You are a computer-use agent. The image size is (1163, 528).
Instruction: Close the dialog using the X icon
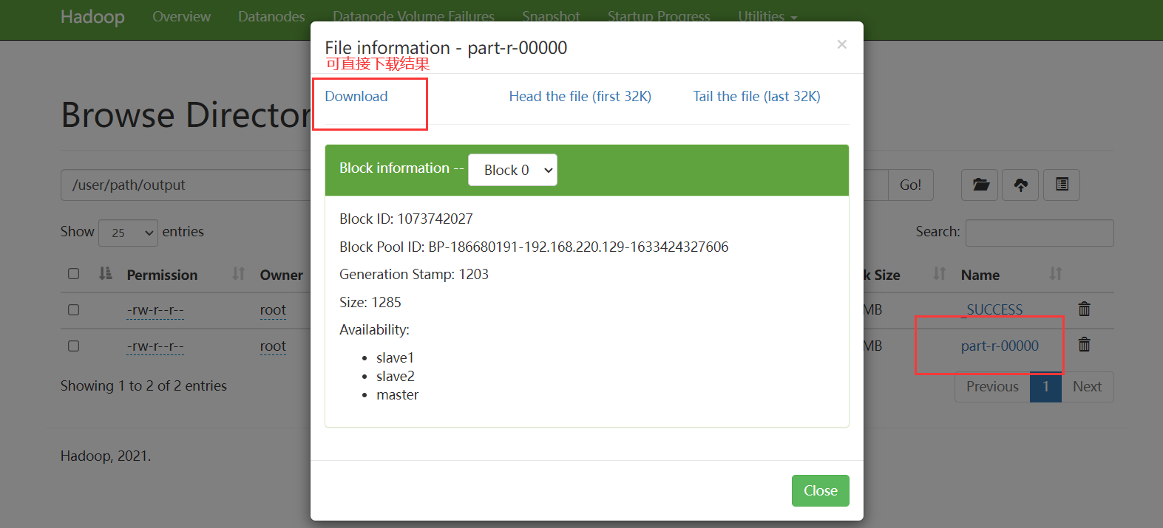[x=841, y=44]
